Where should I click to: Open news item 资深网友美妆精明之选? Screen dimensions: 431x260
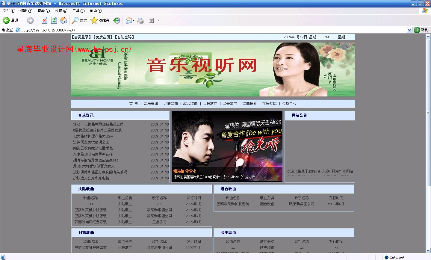91,142
